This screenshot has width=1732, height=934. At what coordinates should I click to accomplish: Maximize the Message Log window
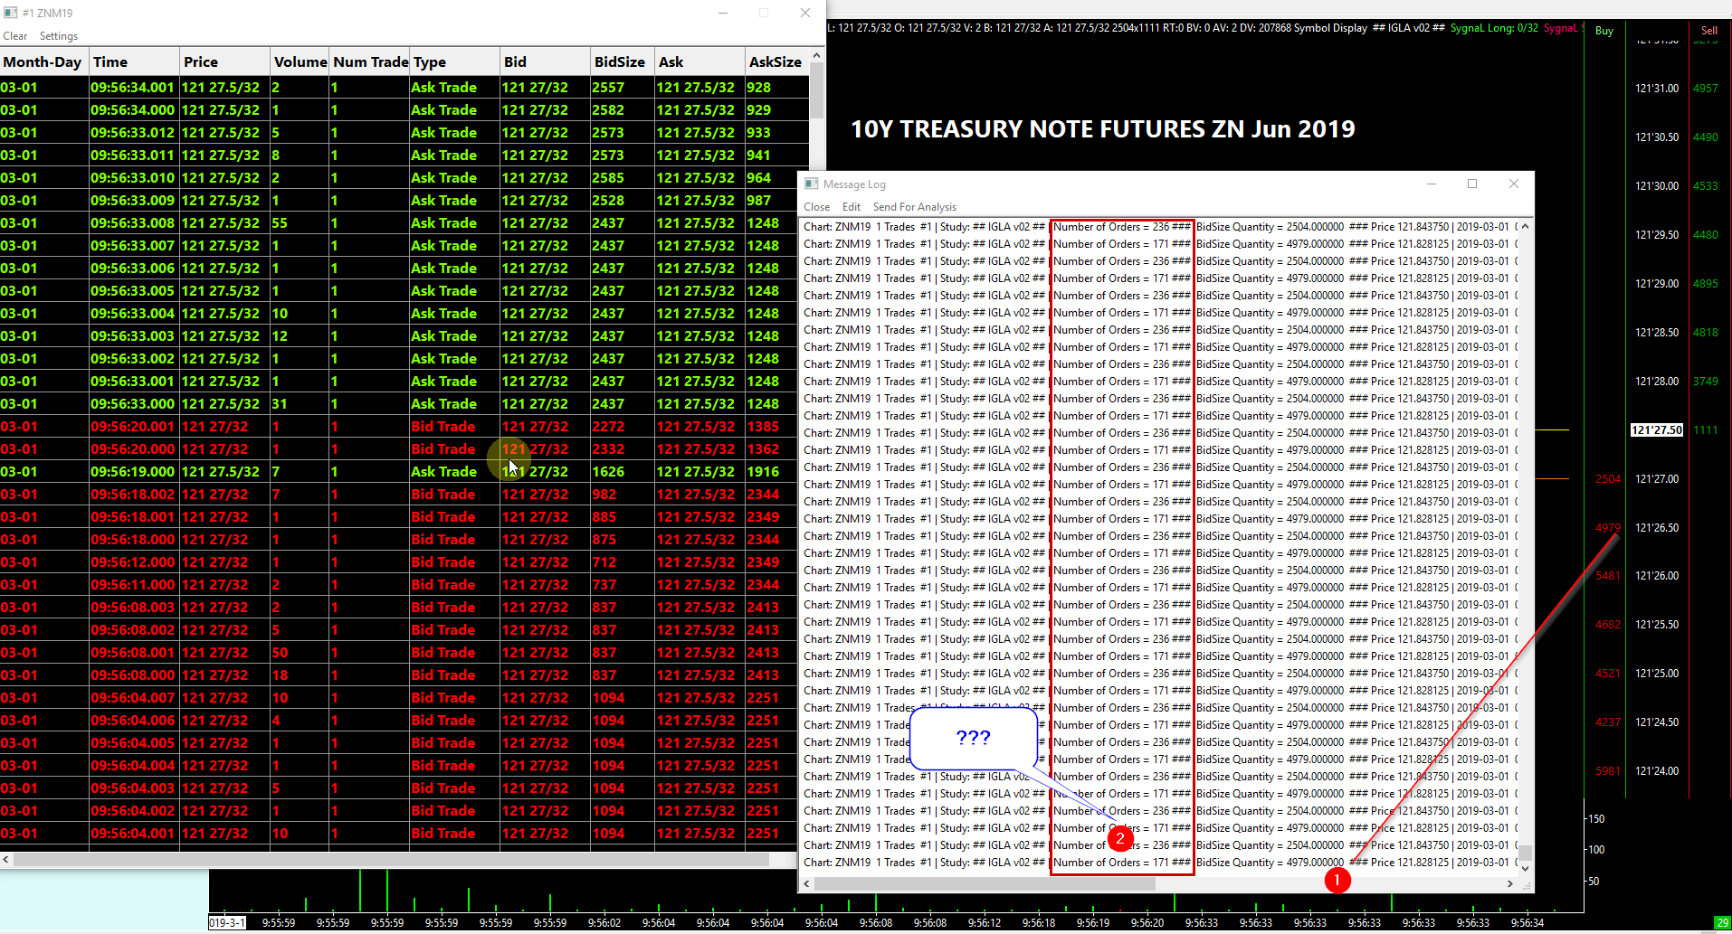(1472, 184)
